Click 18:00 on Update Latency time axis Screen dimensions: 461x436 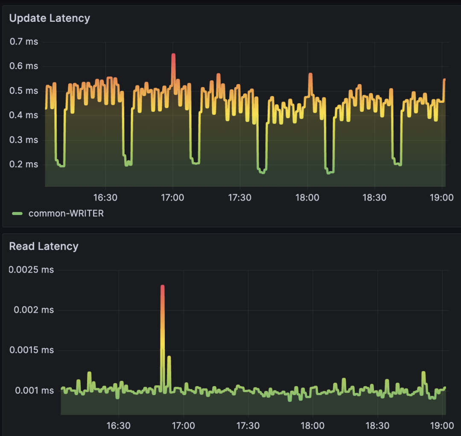307,198
